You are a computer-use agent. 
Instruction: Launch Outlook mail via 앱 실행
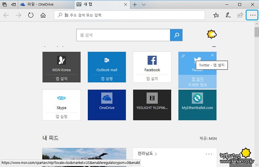coord(107,79)
